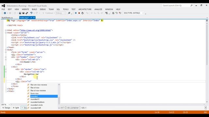Viewport: 209px width, 117px height.
Task: Pause debugging with Break All button
Action: 76,13
